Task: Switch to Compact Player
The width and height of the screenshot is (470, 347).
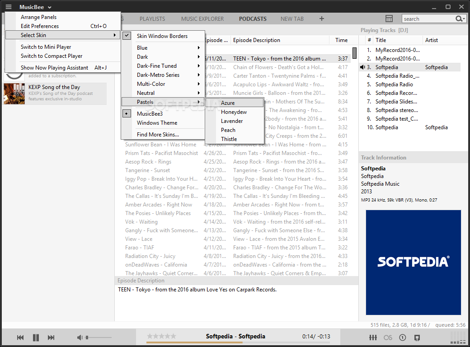Action: pos(63,56)
